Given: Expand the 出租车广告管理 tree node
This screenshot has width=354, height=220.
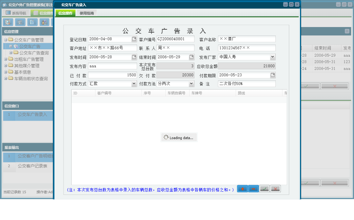Looking at the screenshot, I should [6, 59].
